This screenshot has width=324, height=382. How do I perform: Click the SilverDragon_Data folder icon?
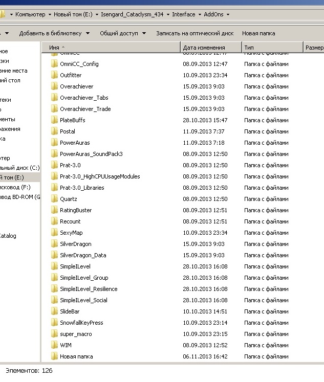pyautogui.click(x=54, y=255)
